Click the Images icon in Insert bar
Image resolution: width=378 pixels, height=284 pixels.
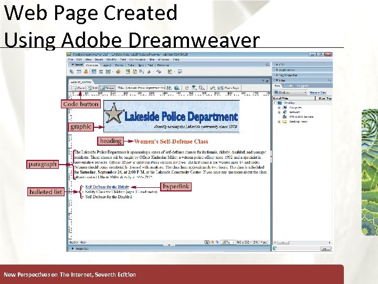click(x=108, y=72)
